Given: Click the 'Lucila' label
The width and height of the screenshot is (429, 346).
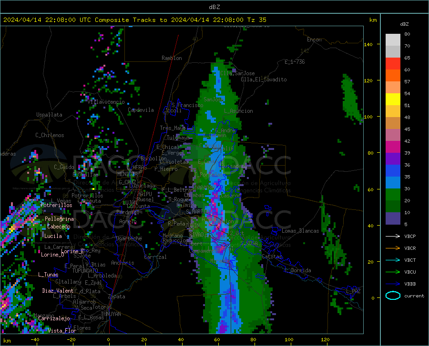Looking at the screenshot, I should [53, 236].
